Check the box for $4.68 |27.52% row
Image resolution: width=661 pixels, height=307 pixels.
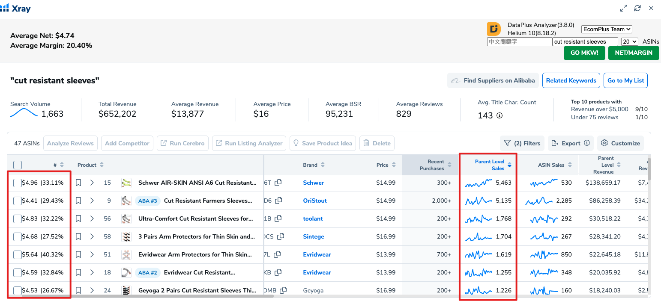tap(18, 237)
